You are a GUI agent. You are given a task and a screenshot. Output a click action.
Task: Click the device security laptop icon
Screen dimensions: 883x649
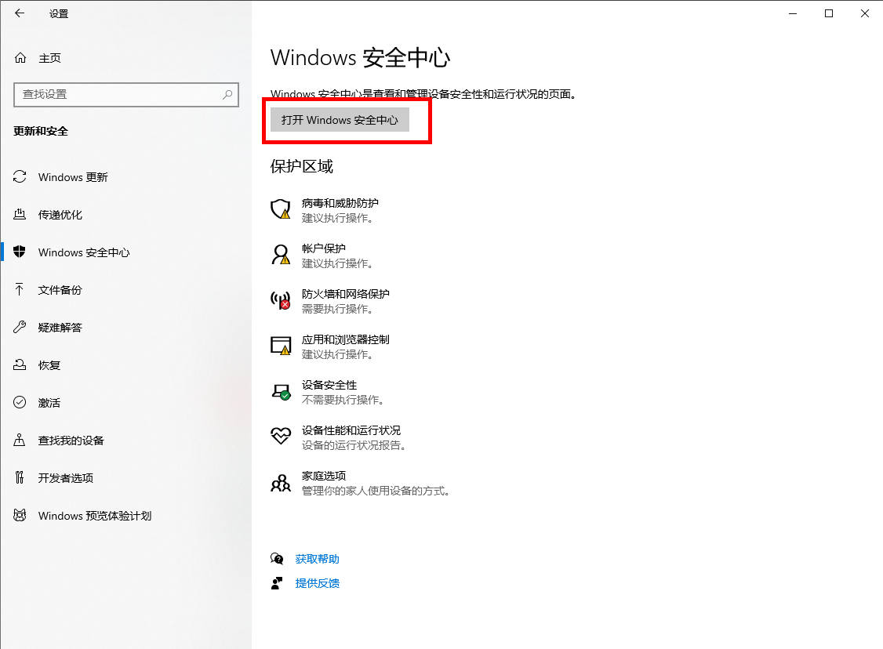tap(280, 391)
